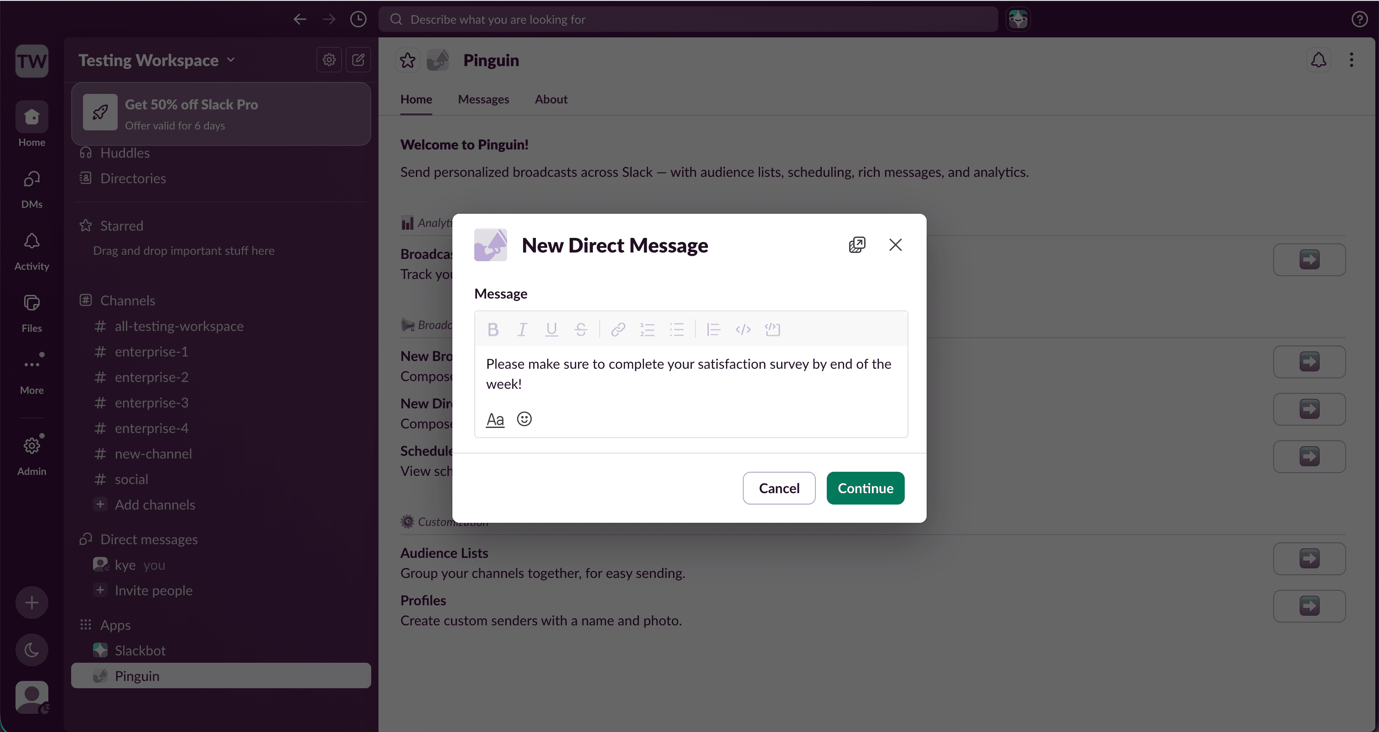Start an ordered numbered list

(647, 329)
